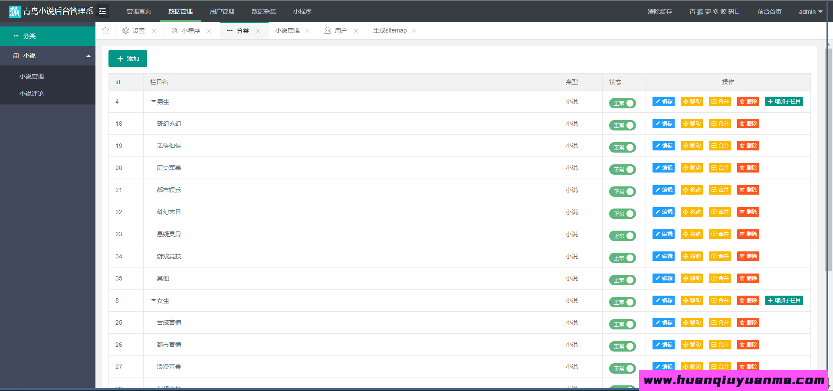Close the 分类 tab
Viewport: 833px width, 391px height.
pos(258,31)
